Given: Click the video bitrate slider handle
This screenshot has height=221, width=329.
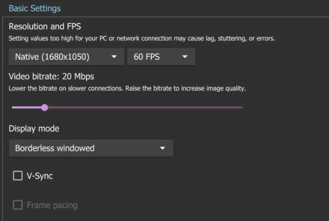Looking at the screenshot, I should point(45,107).
